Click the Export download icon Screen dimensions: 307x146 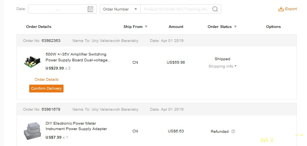click(281, 9)
